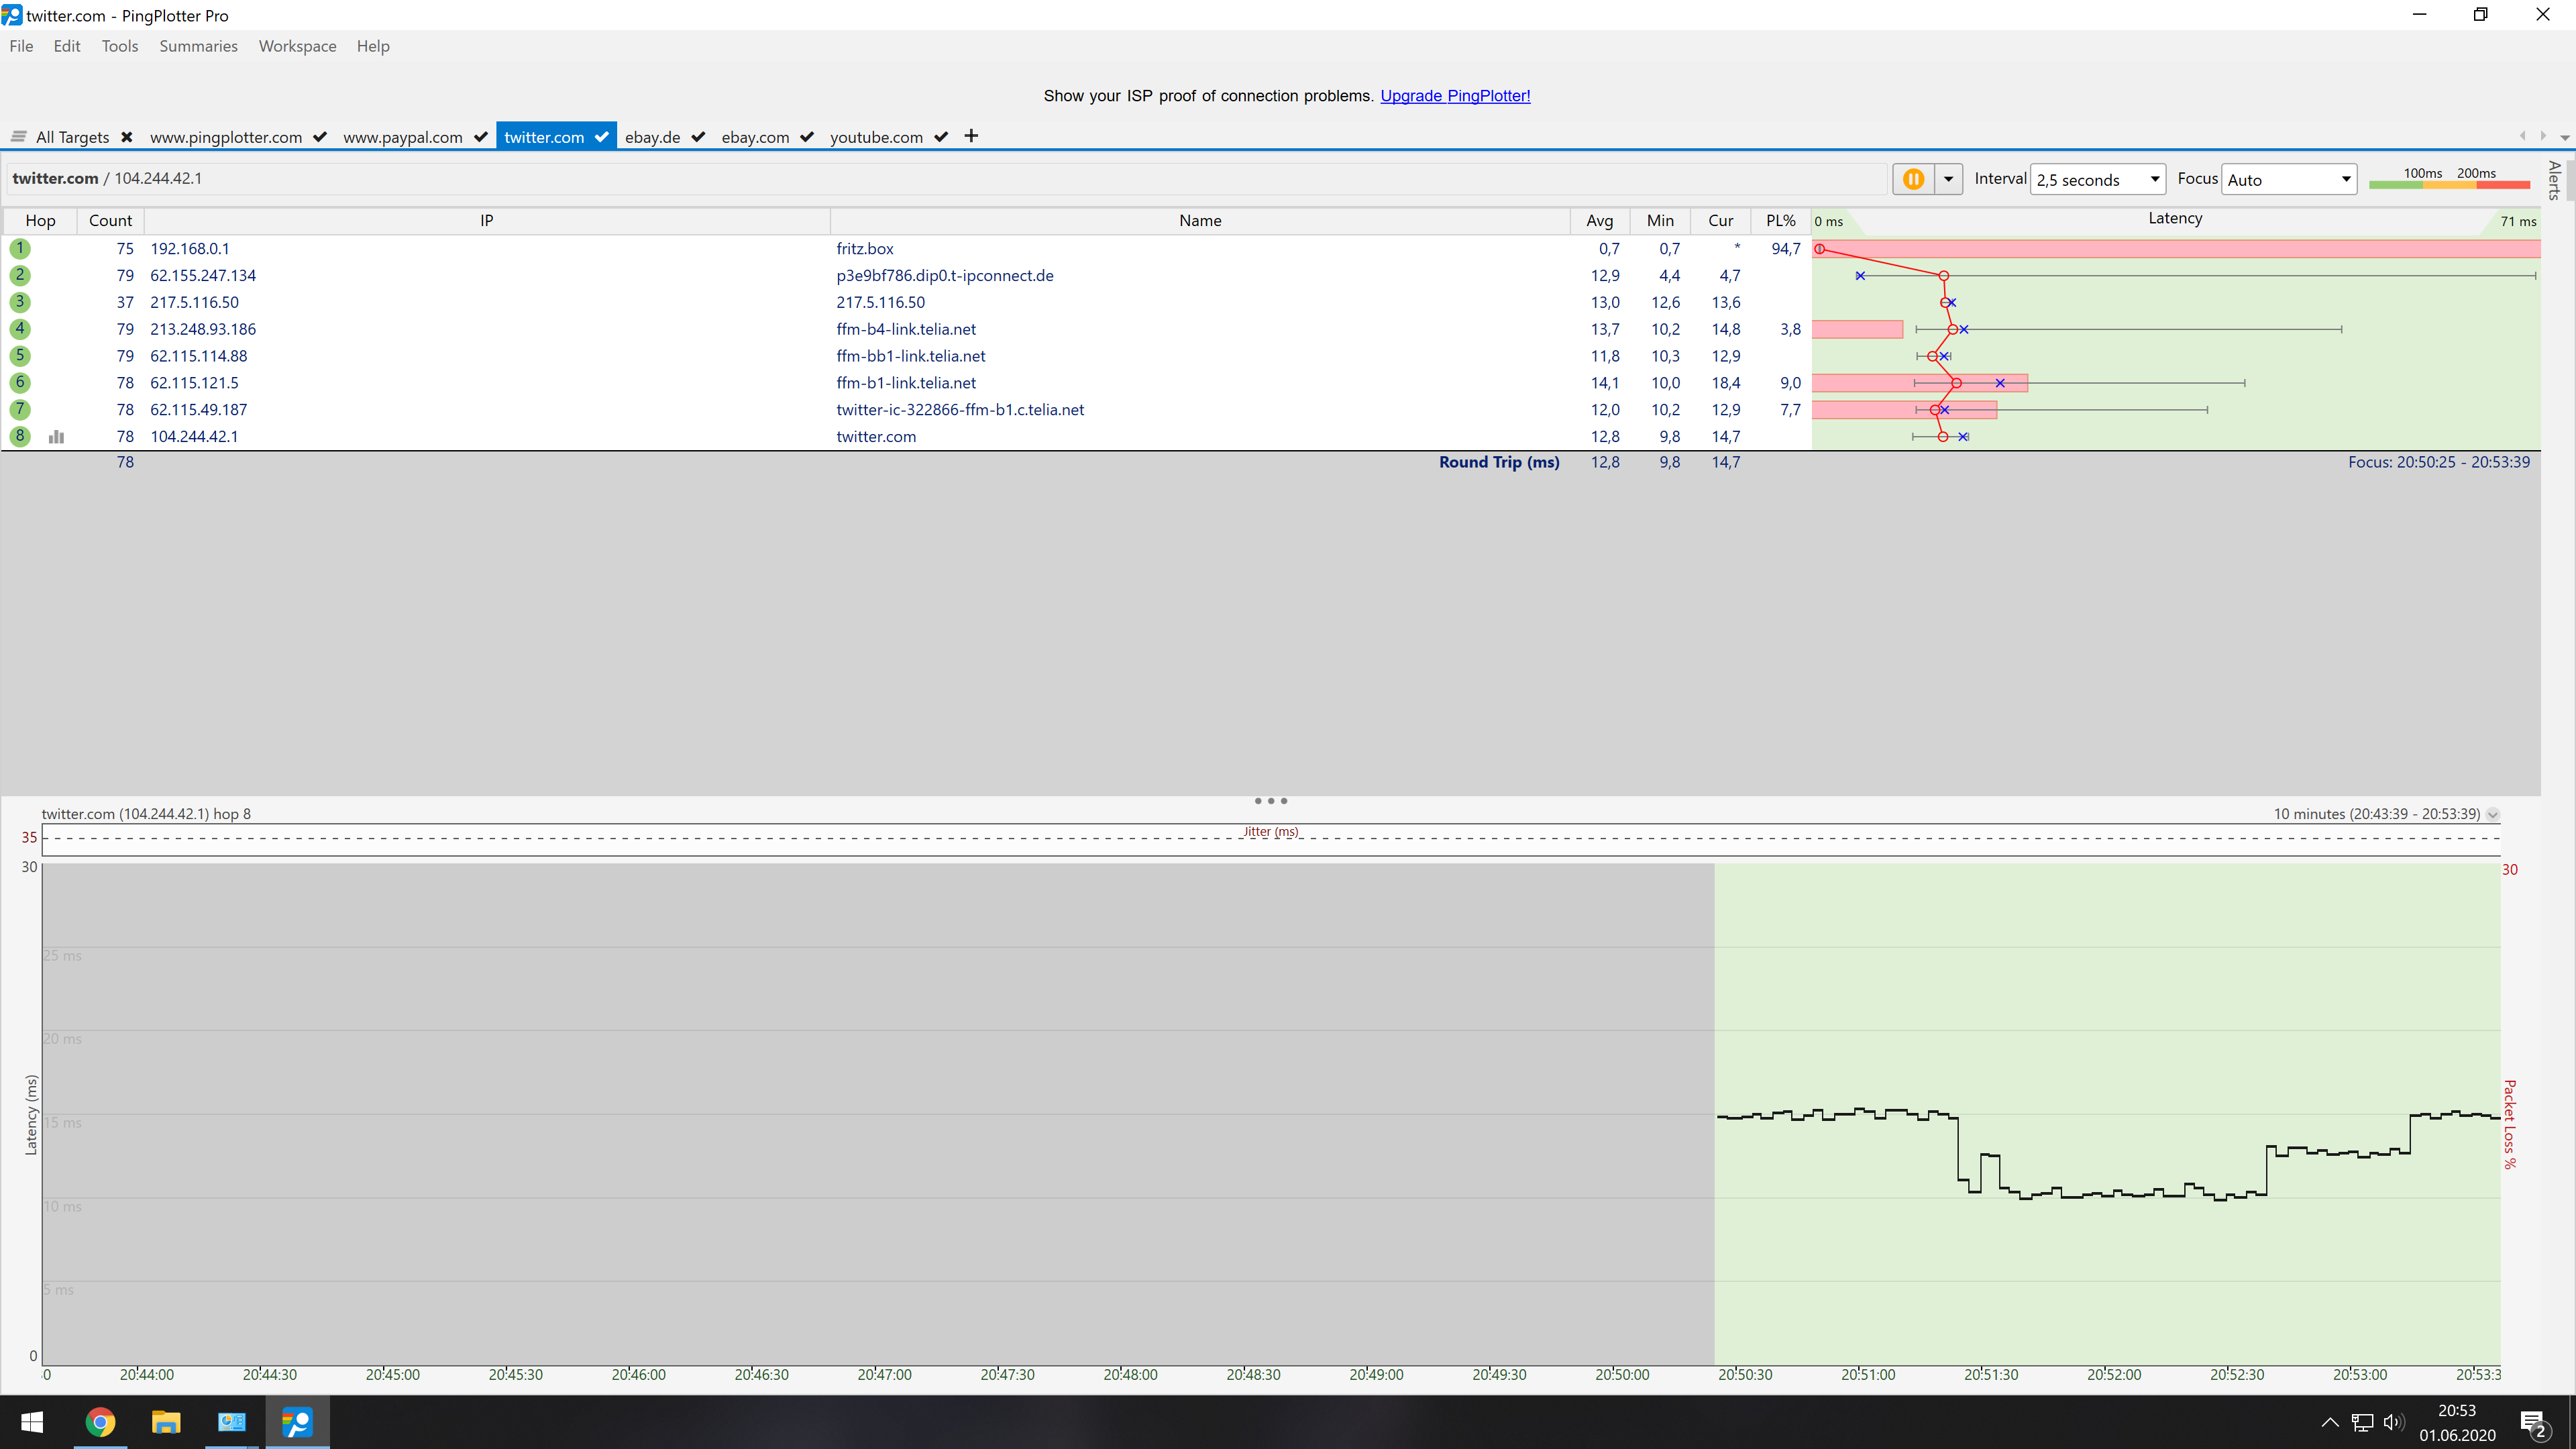Viewport: 2576px width, 1449px height.
Task: Click the orange pause trace button
Action: [x=1913, y=179]
